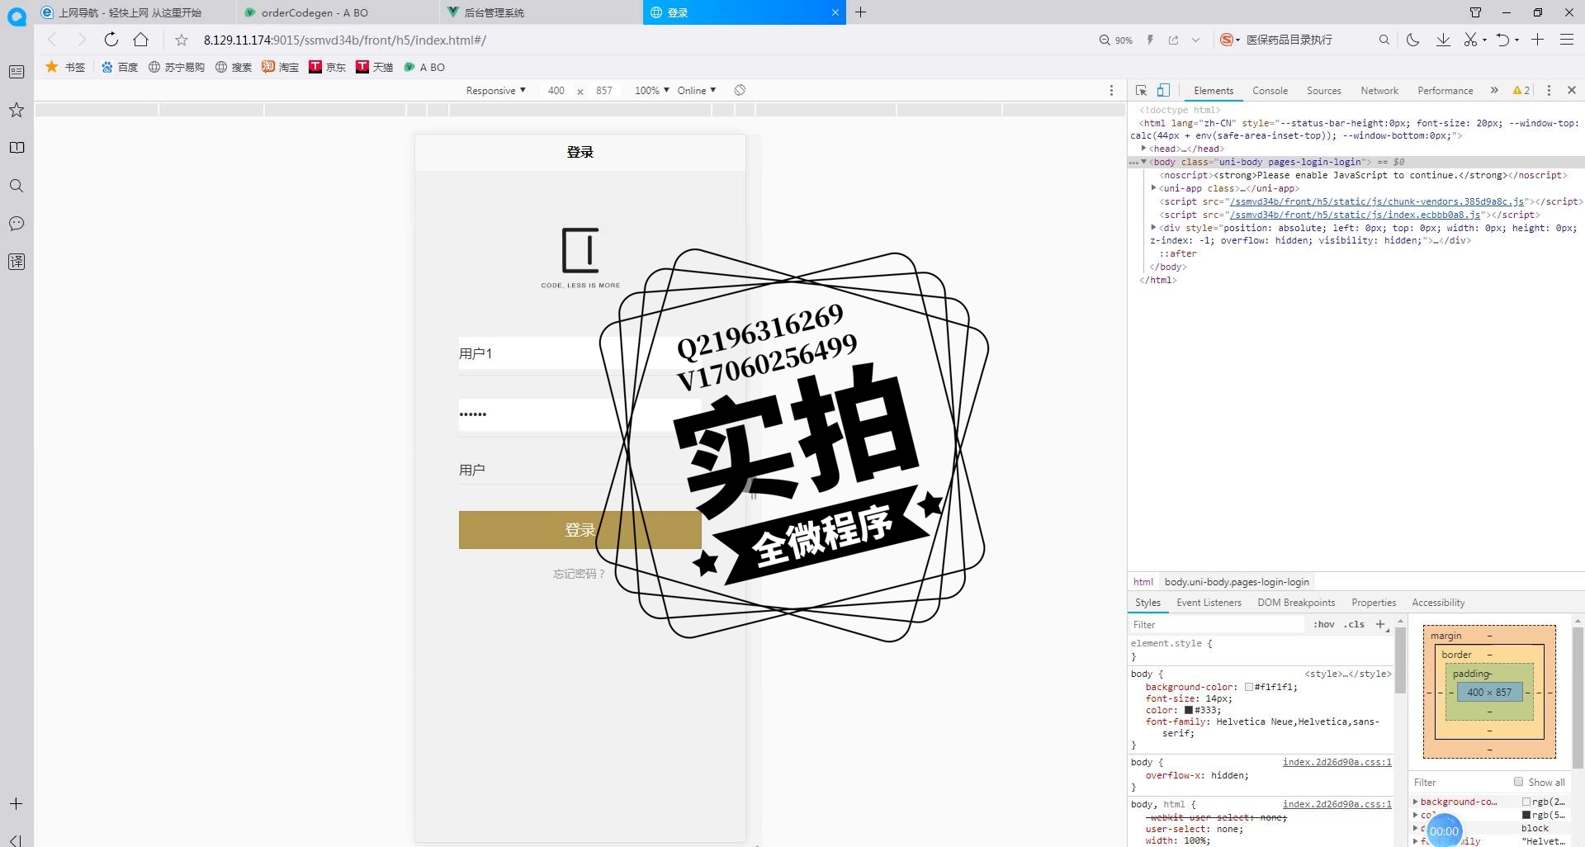Show DevTools warnings count badge

(1521, 91)
